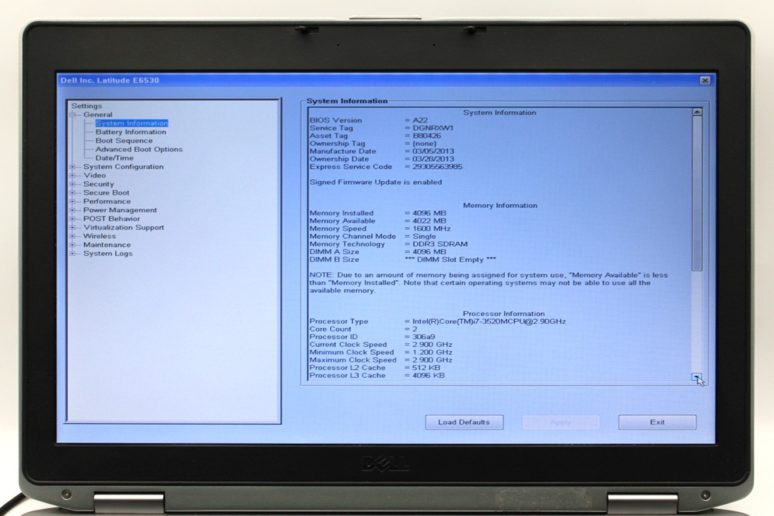Open Boot Sequence settings
Viewport: 774px width, 516px height.
pyautogui.click(x=124, y=140)
